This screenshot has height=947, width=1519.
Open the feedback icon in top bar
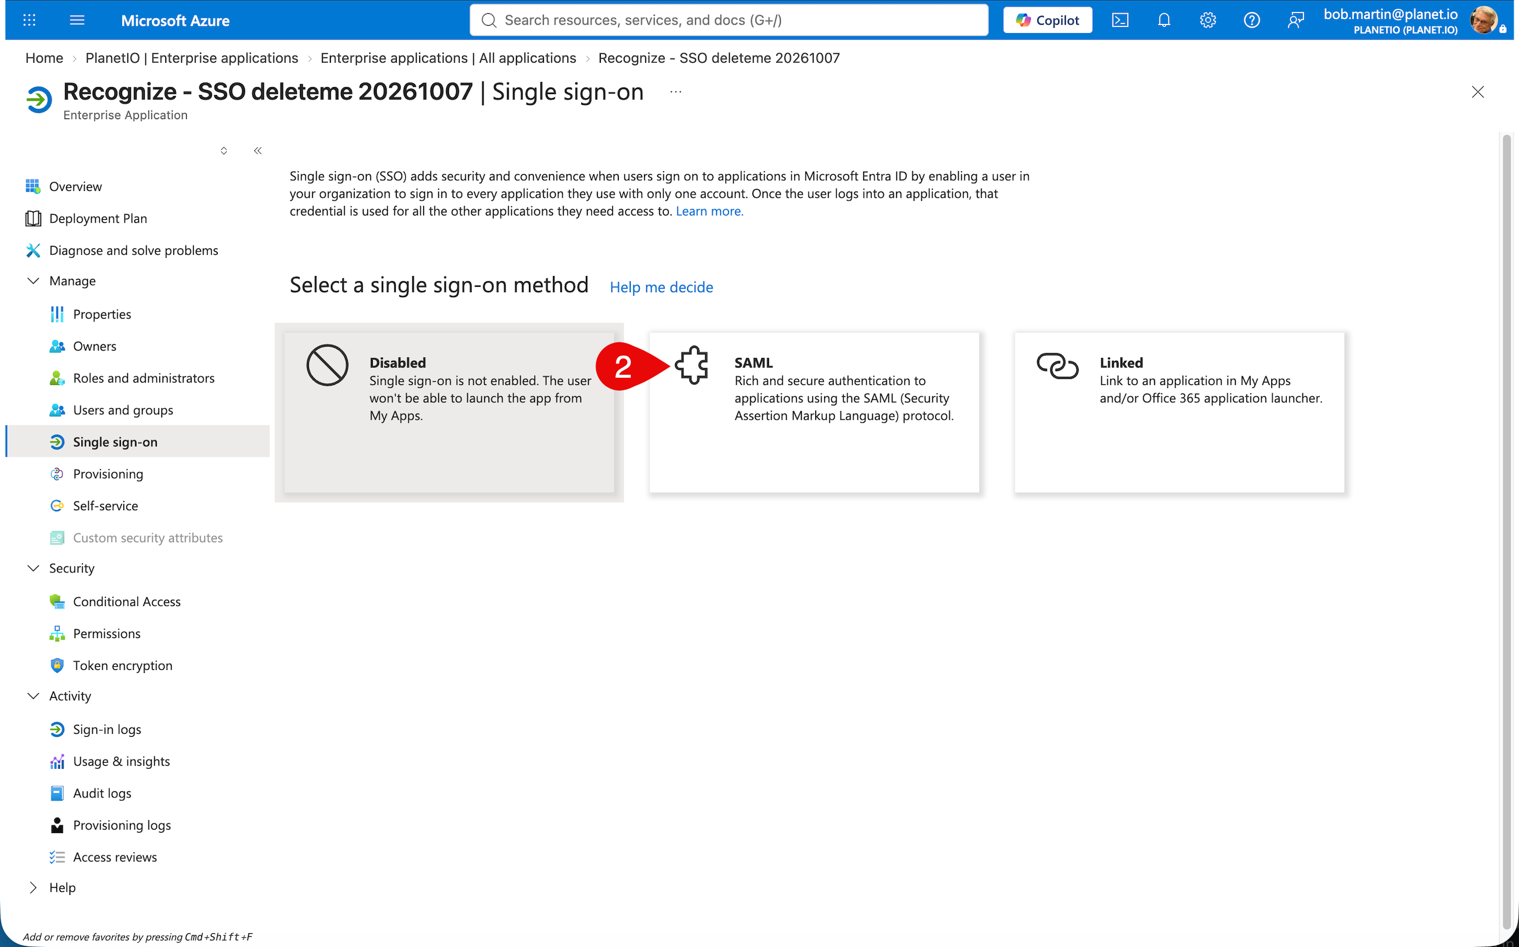[1296, 20]
